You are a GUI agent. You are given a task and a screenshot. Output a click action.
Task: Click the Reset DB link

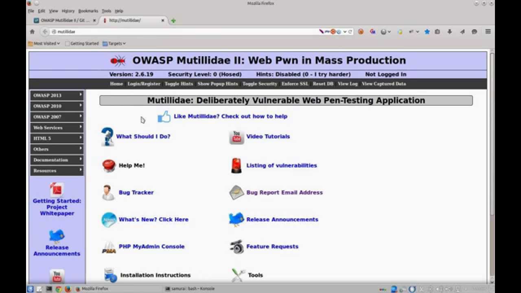point(323,84)
